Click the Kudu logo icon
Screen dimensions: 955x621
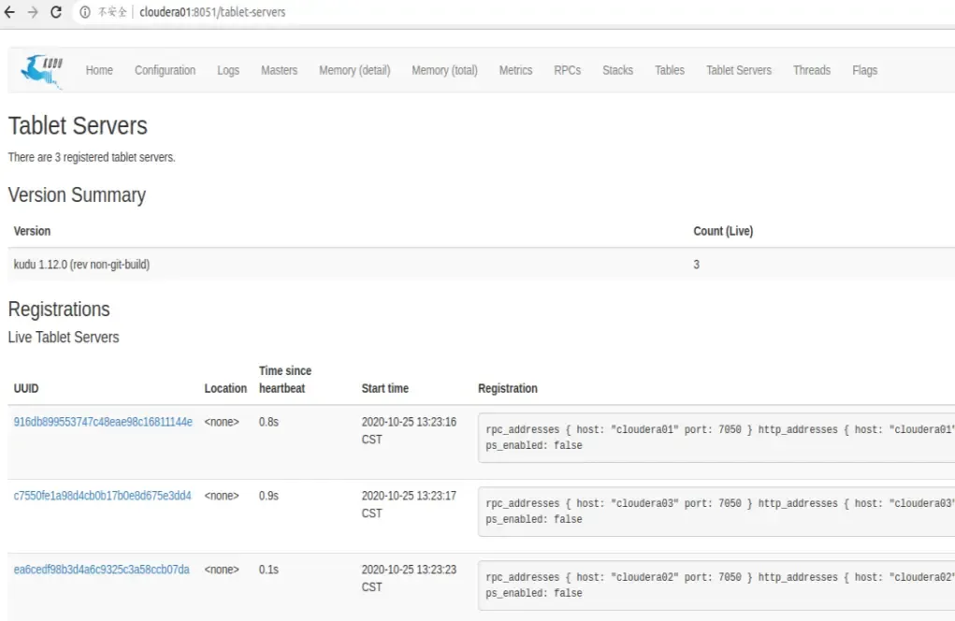pos(42,70)
